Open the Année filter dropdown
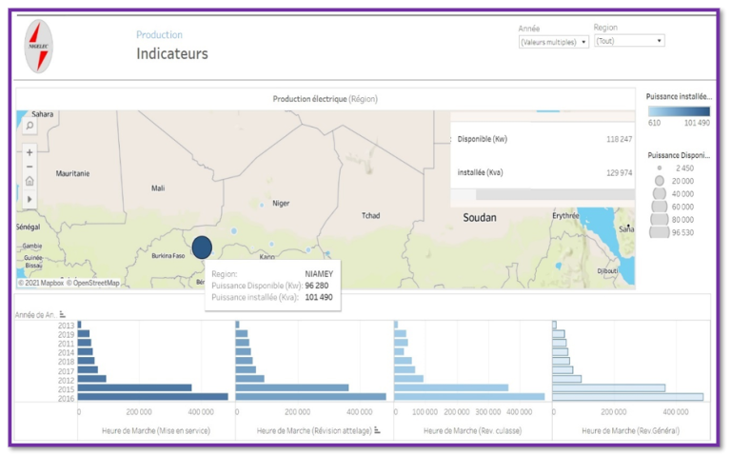 point(553,42)
